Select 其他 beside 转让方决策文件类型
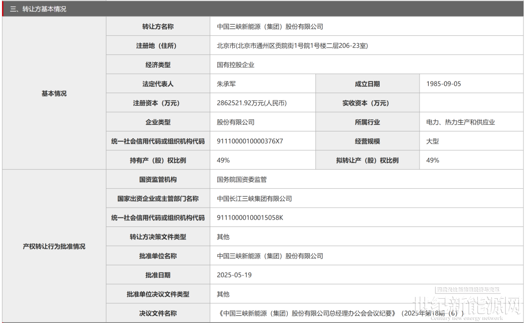 tap(223, 237)
